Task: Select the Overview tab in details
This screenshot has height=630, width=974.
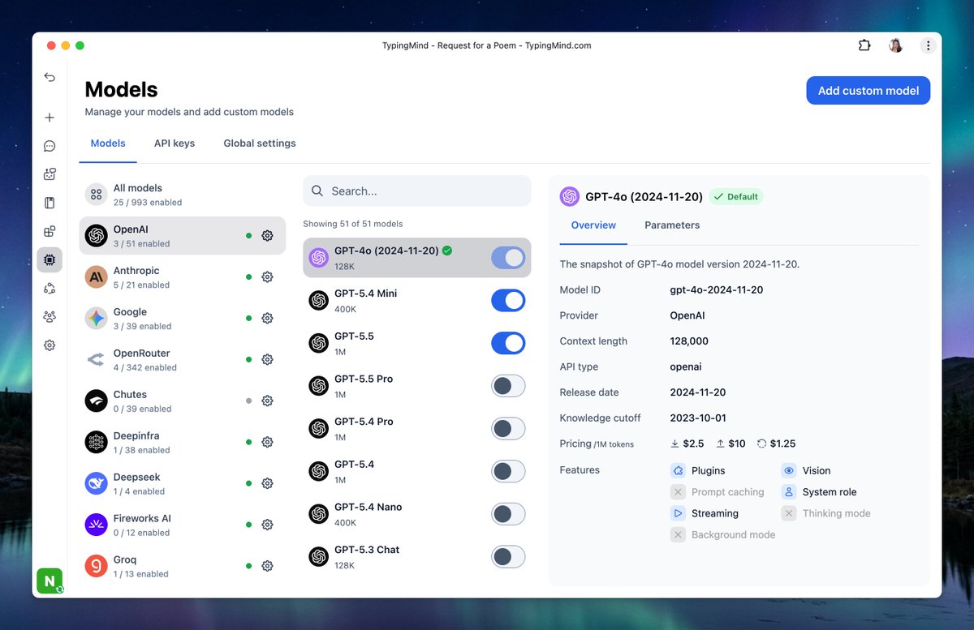Action: tap(593, 225)
